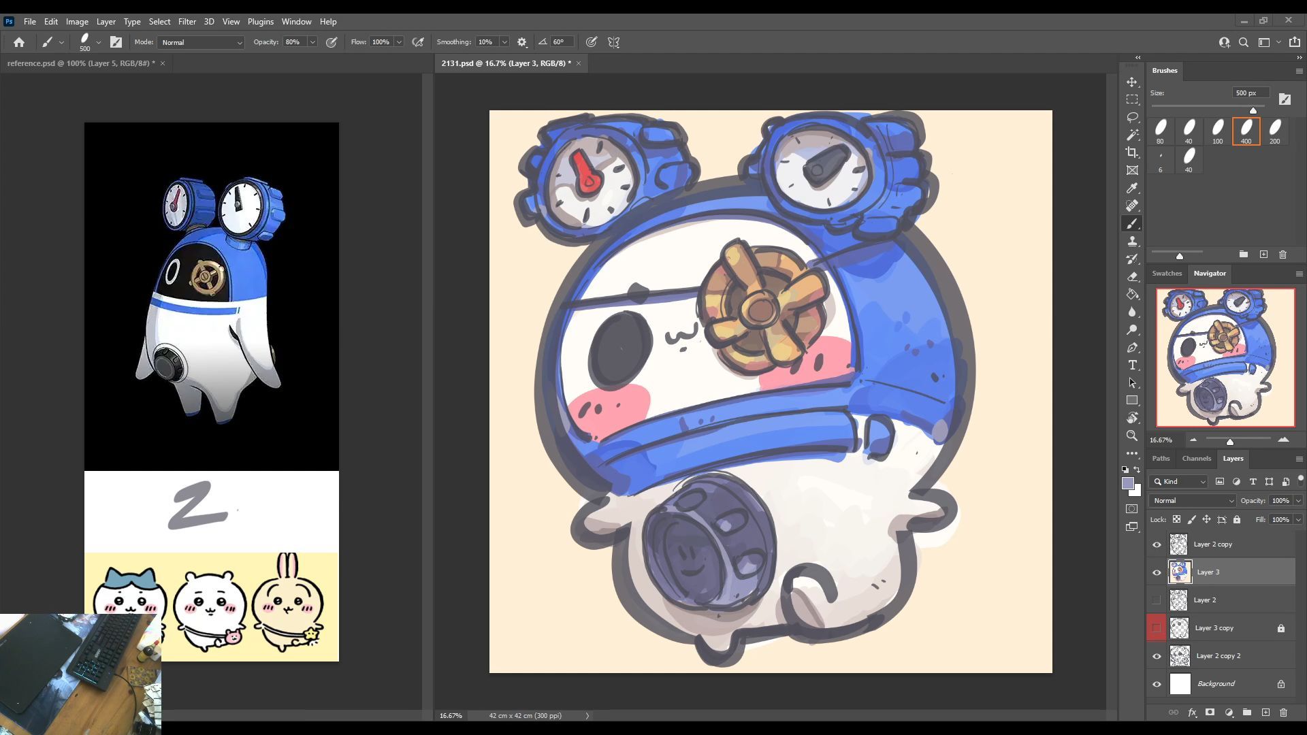
Task: Select the Move tool
Action: (1132, 82)
